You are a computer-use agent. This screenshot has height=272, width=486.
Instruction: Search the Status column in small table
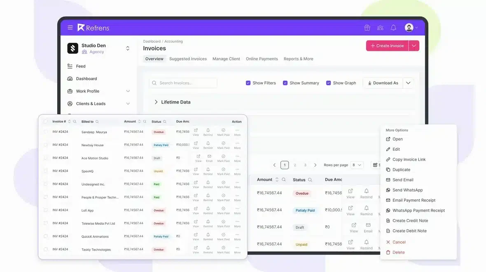pyautogui.click(x=165, y=122)
